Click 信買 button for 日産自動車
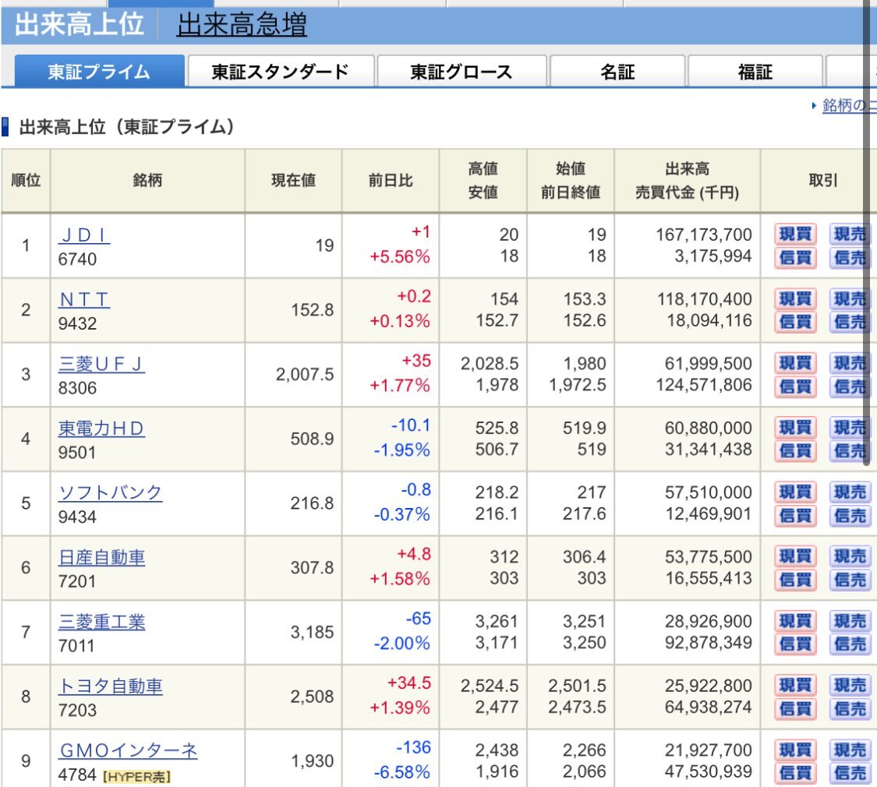Viewport: 877px width, 787px height. [x=795, y=581]
